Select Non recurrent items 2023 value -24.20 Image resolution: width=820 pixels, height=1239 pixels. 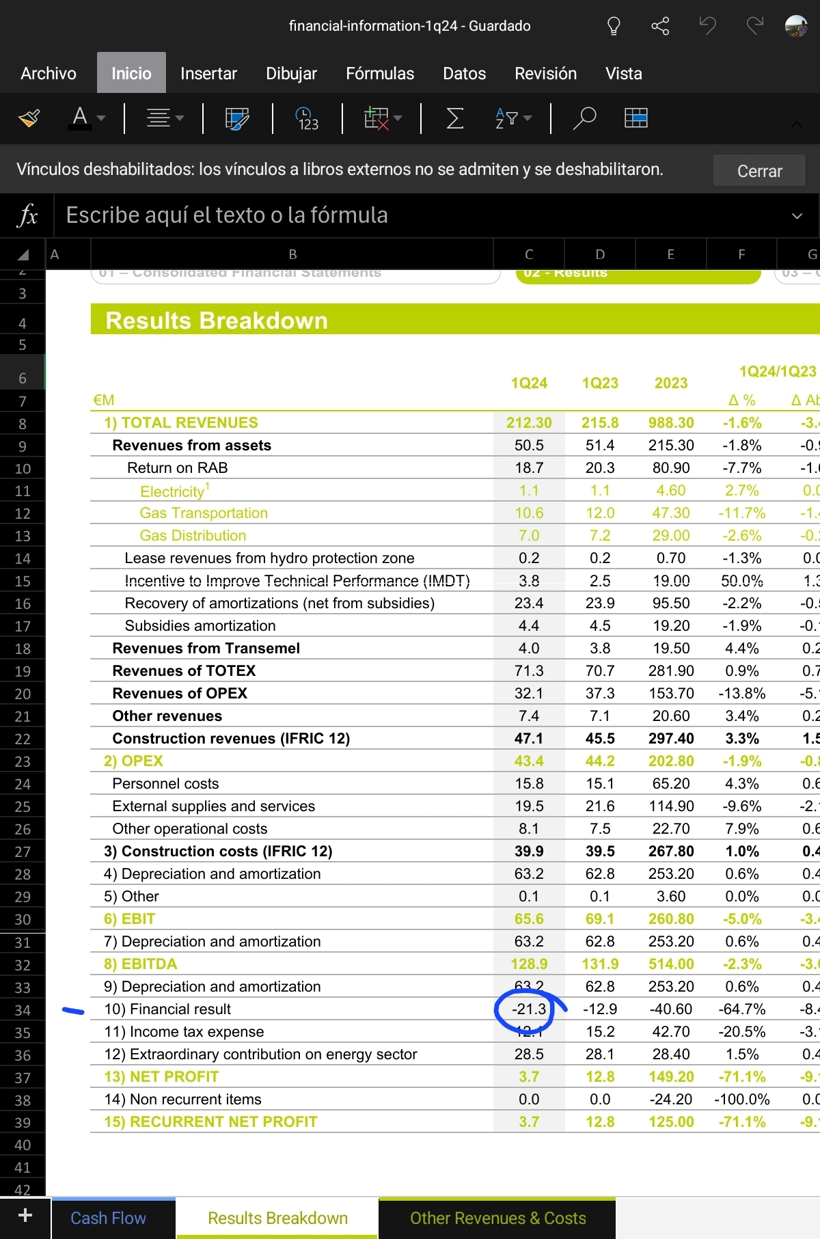[671, 1100]
